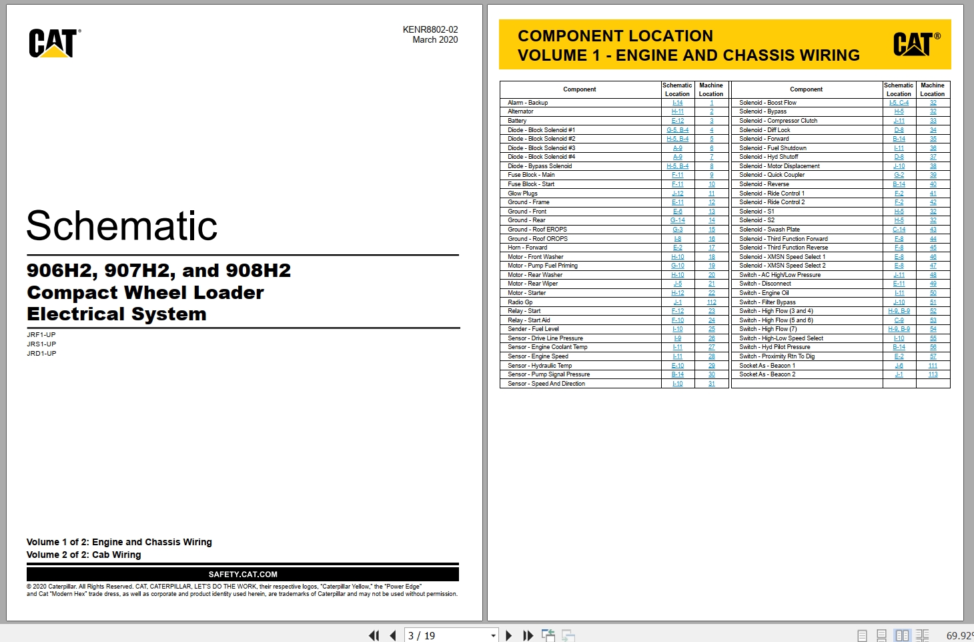Open machine location 113 for Socket As - Beacon 2
Screen dimensions: 974x642
point(933,374)
